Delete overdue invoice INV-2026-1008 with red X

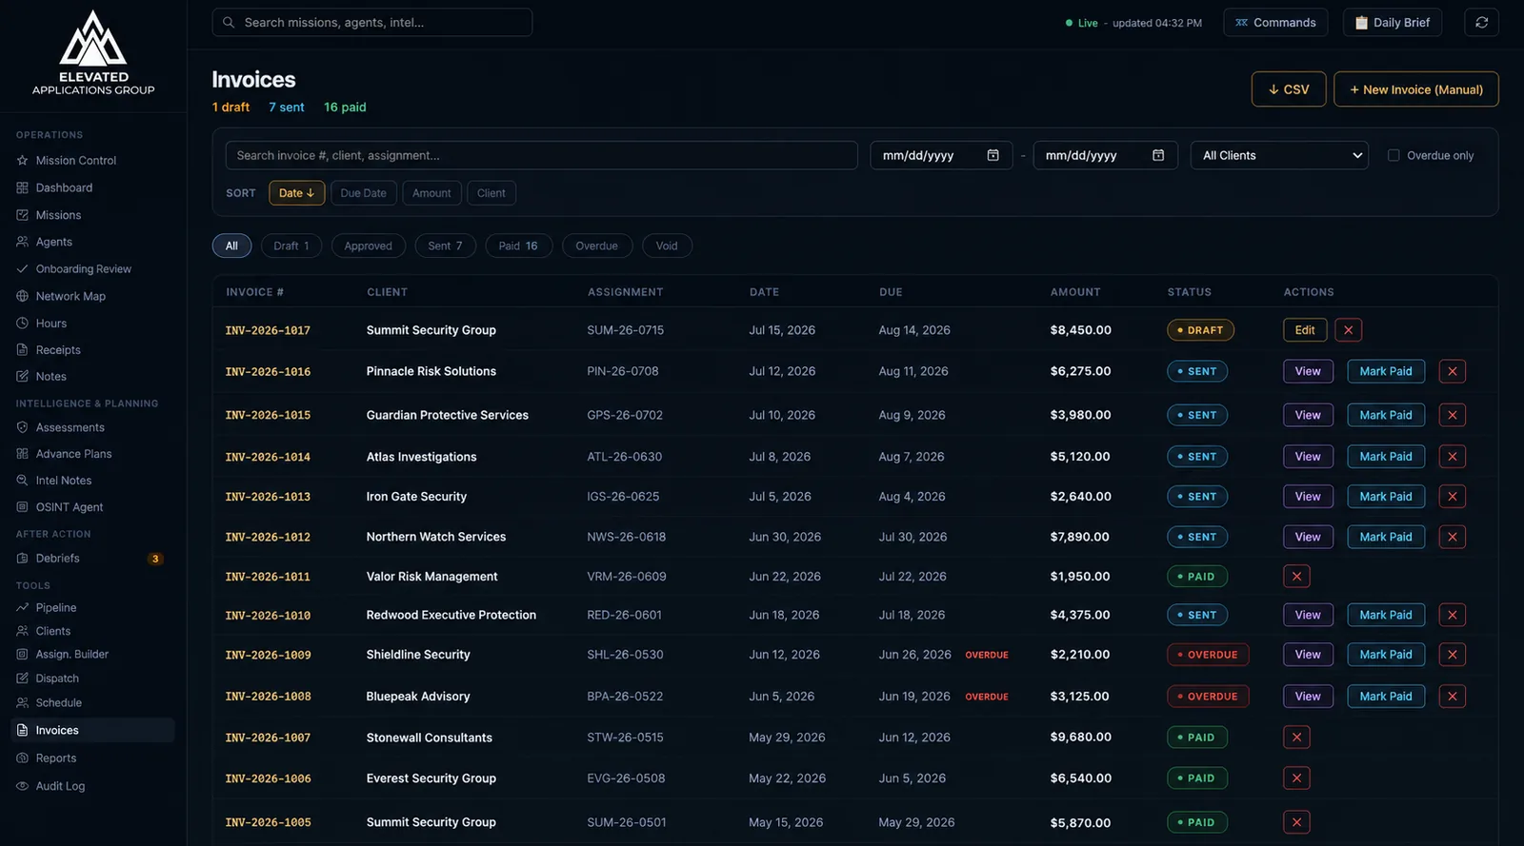[1452, 697]
